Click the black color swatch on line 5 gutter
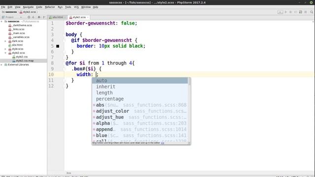Viewport: 315px width, 177px height. (58, 46)
